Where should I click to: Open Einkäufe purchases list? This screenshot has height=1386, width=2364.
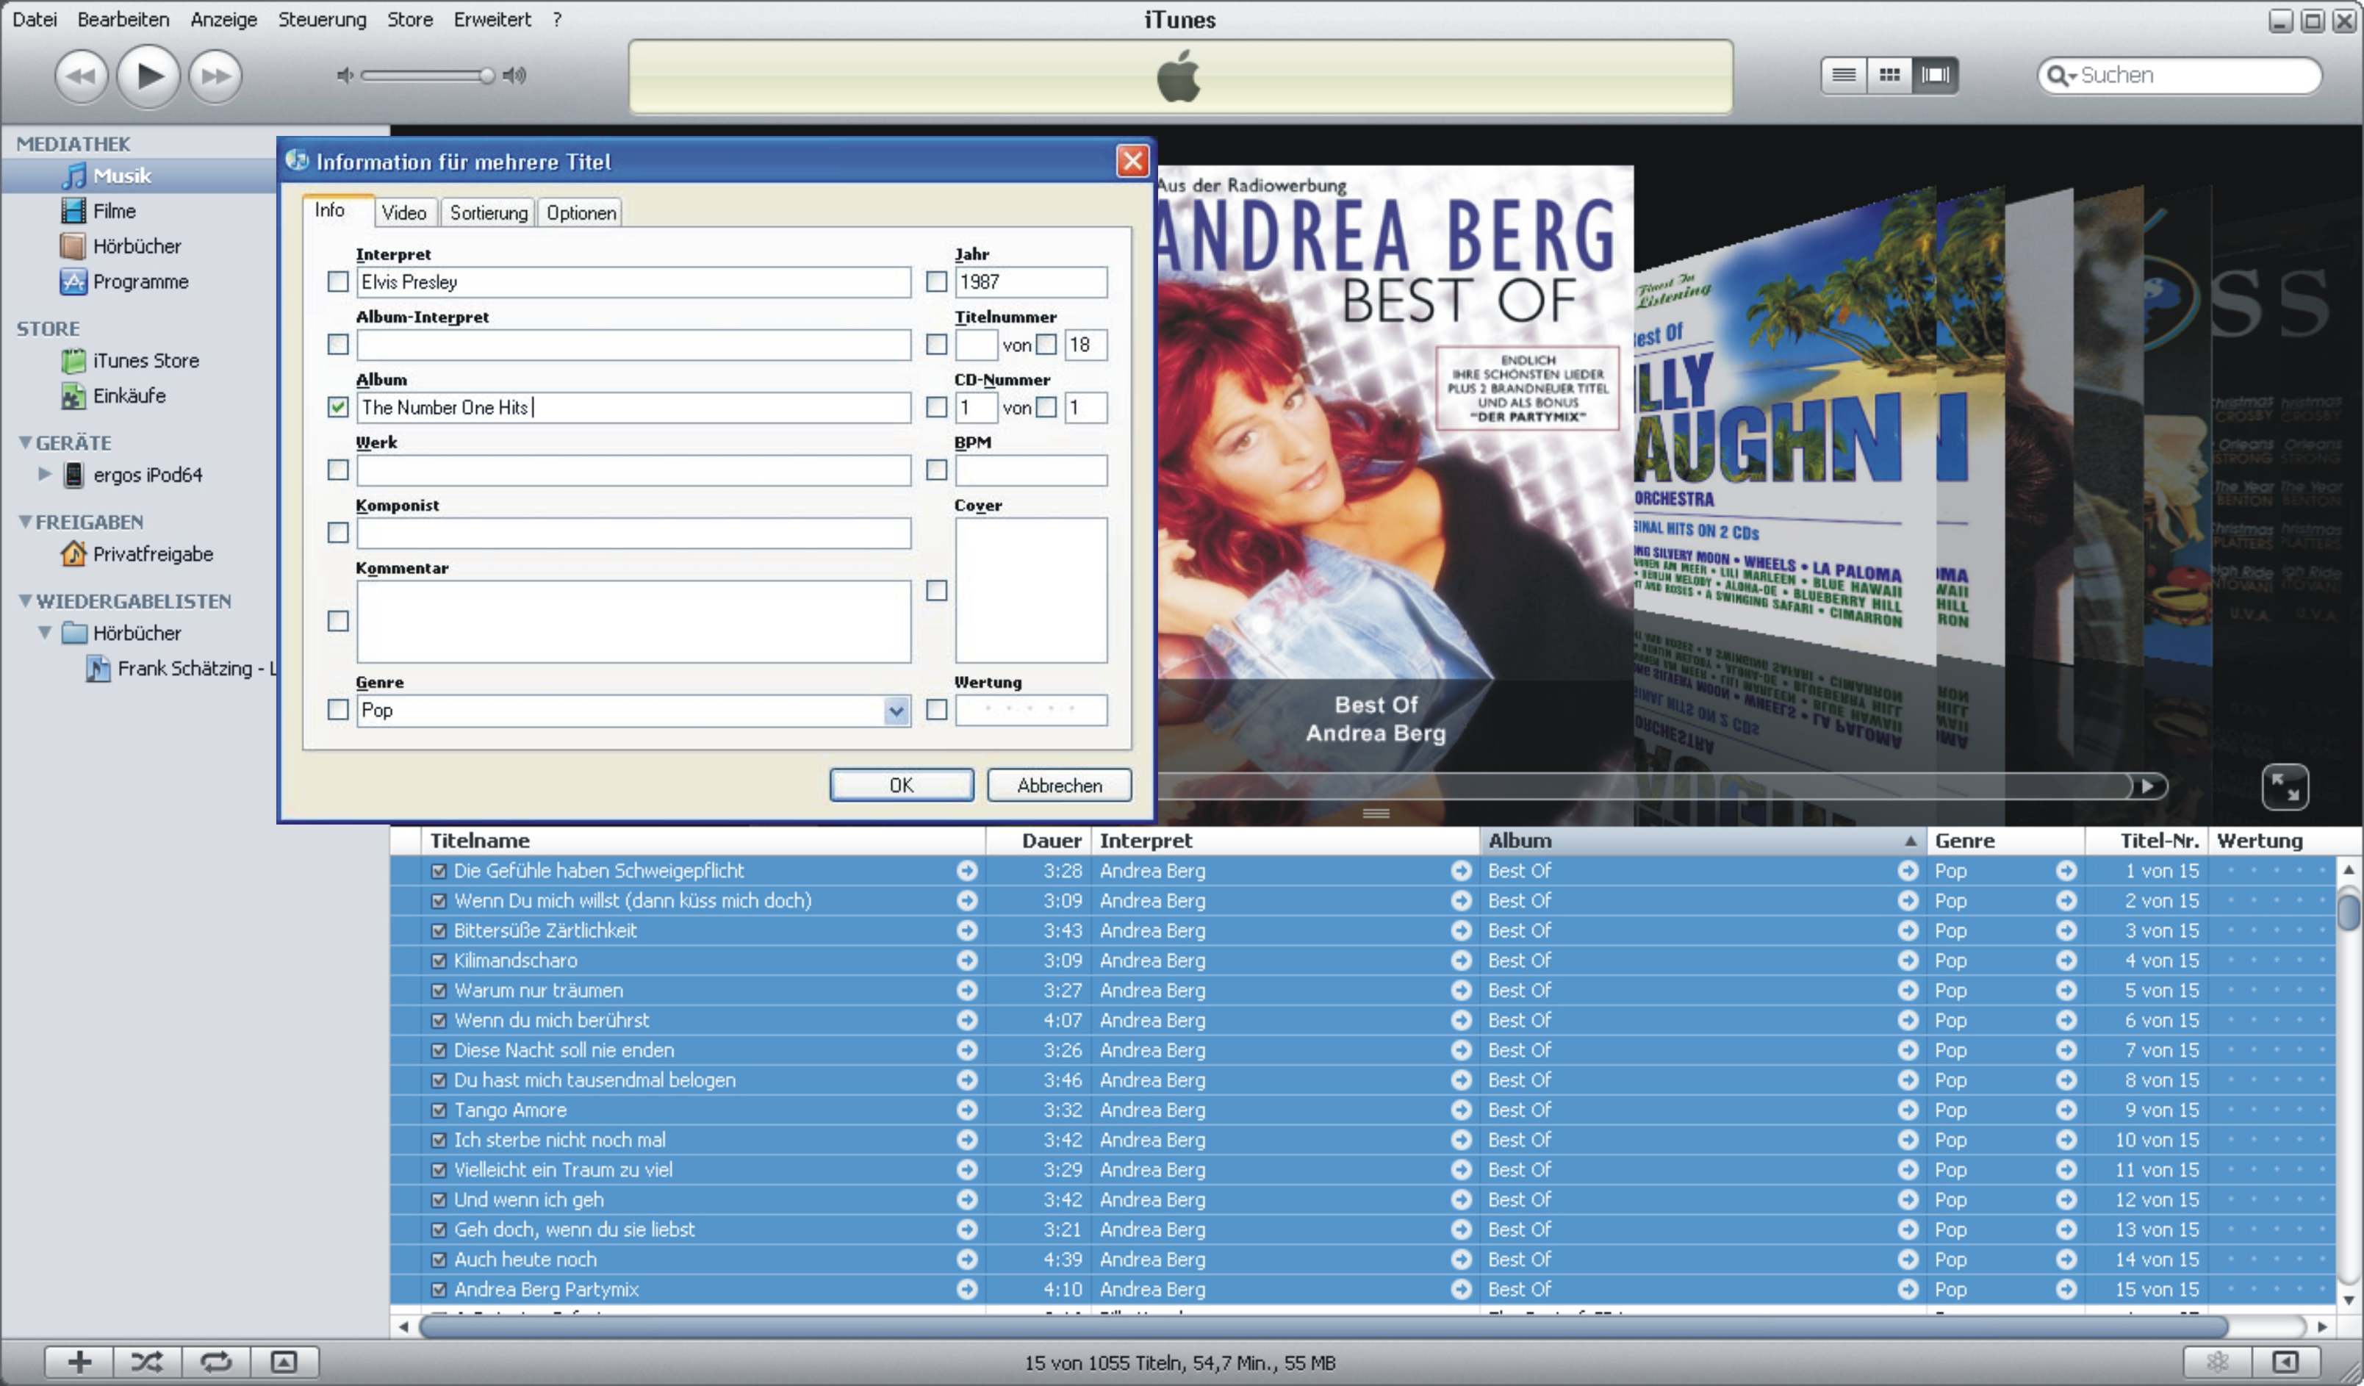[129, 396]
